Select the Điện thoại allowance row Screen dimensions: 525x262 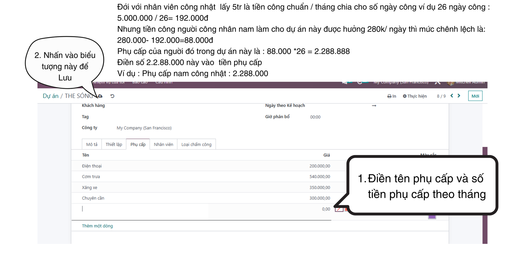coord(92,166)
